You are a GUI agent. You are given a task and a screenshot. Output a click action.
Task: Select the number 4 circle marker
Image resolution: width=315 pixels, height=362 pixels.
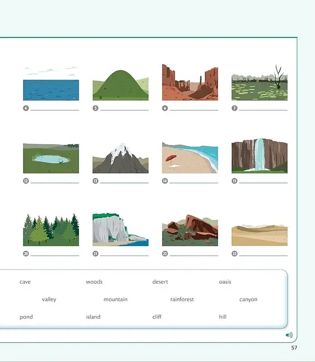tap(26, 108)
